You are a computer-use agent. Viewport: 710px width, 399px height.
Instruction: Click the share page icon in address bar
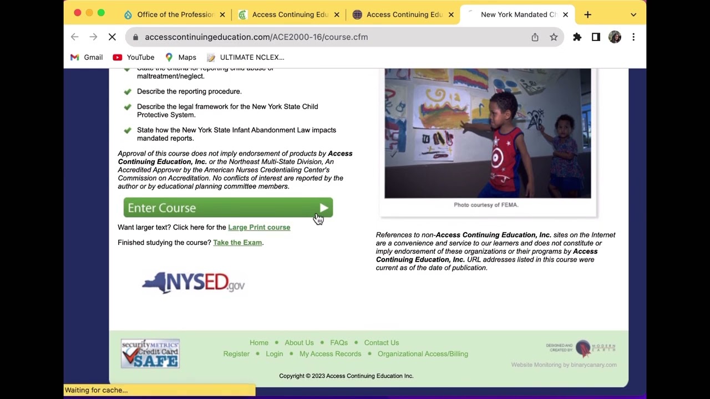click(x=535, y=37)
